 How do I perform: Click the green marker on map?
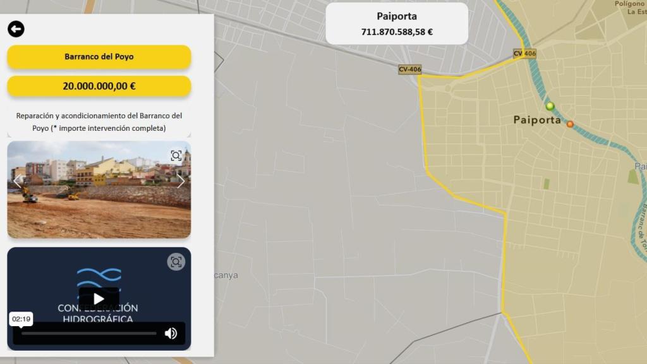tap(550, 106)
